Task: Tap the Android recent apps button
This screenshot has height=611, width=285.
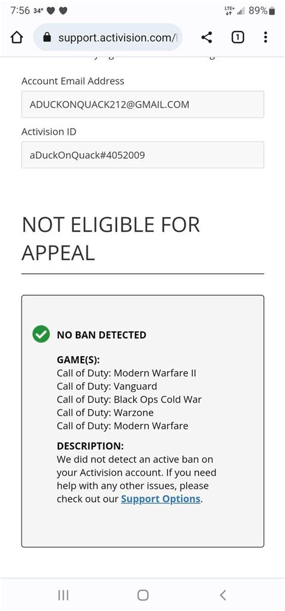Action: (x=63, y=595)
